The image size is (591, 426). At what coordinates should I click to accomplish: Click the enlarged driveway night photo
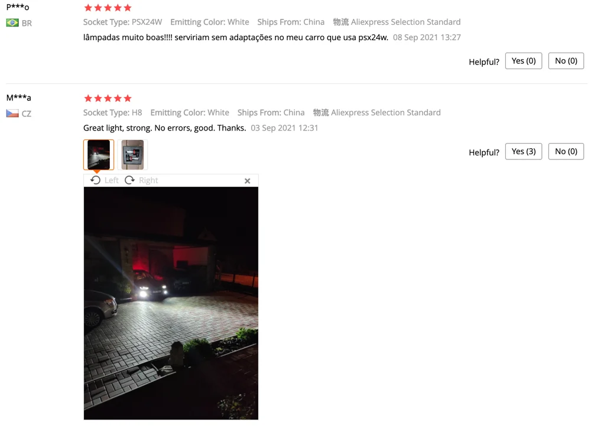pos(171,303)
